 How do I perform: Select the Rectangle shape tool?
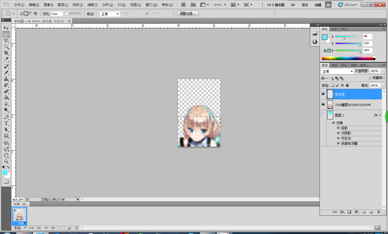tap(6, 136)
